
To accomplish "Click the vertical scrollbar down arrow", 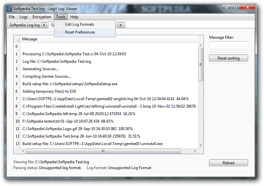I will [201, 145].
